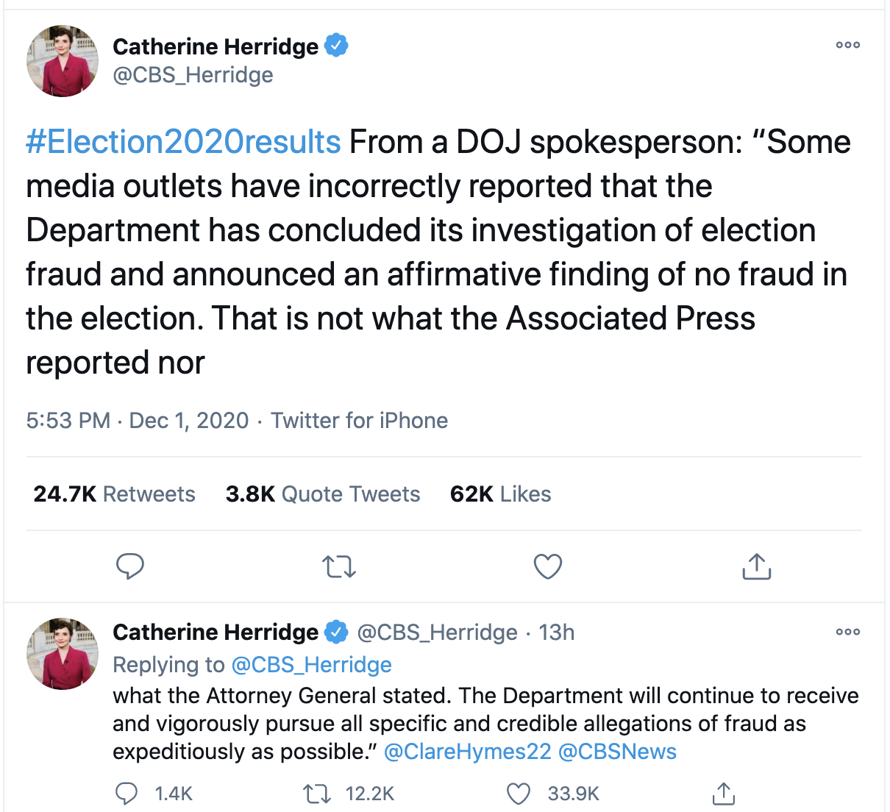Show the 62K Likes list
Viewport: 890px width, 812px height.
pos(500,494)
